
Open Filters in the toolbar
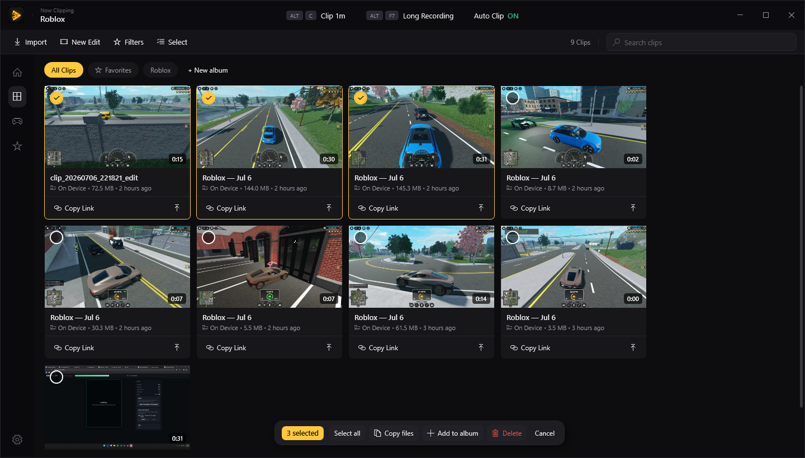pos(128,42)
